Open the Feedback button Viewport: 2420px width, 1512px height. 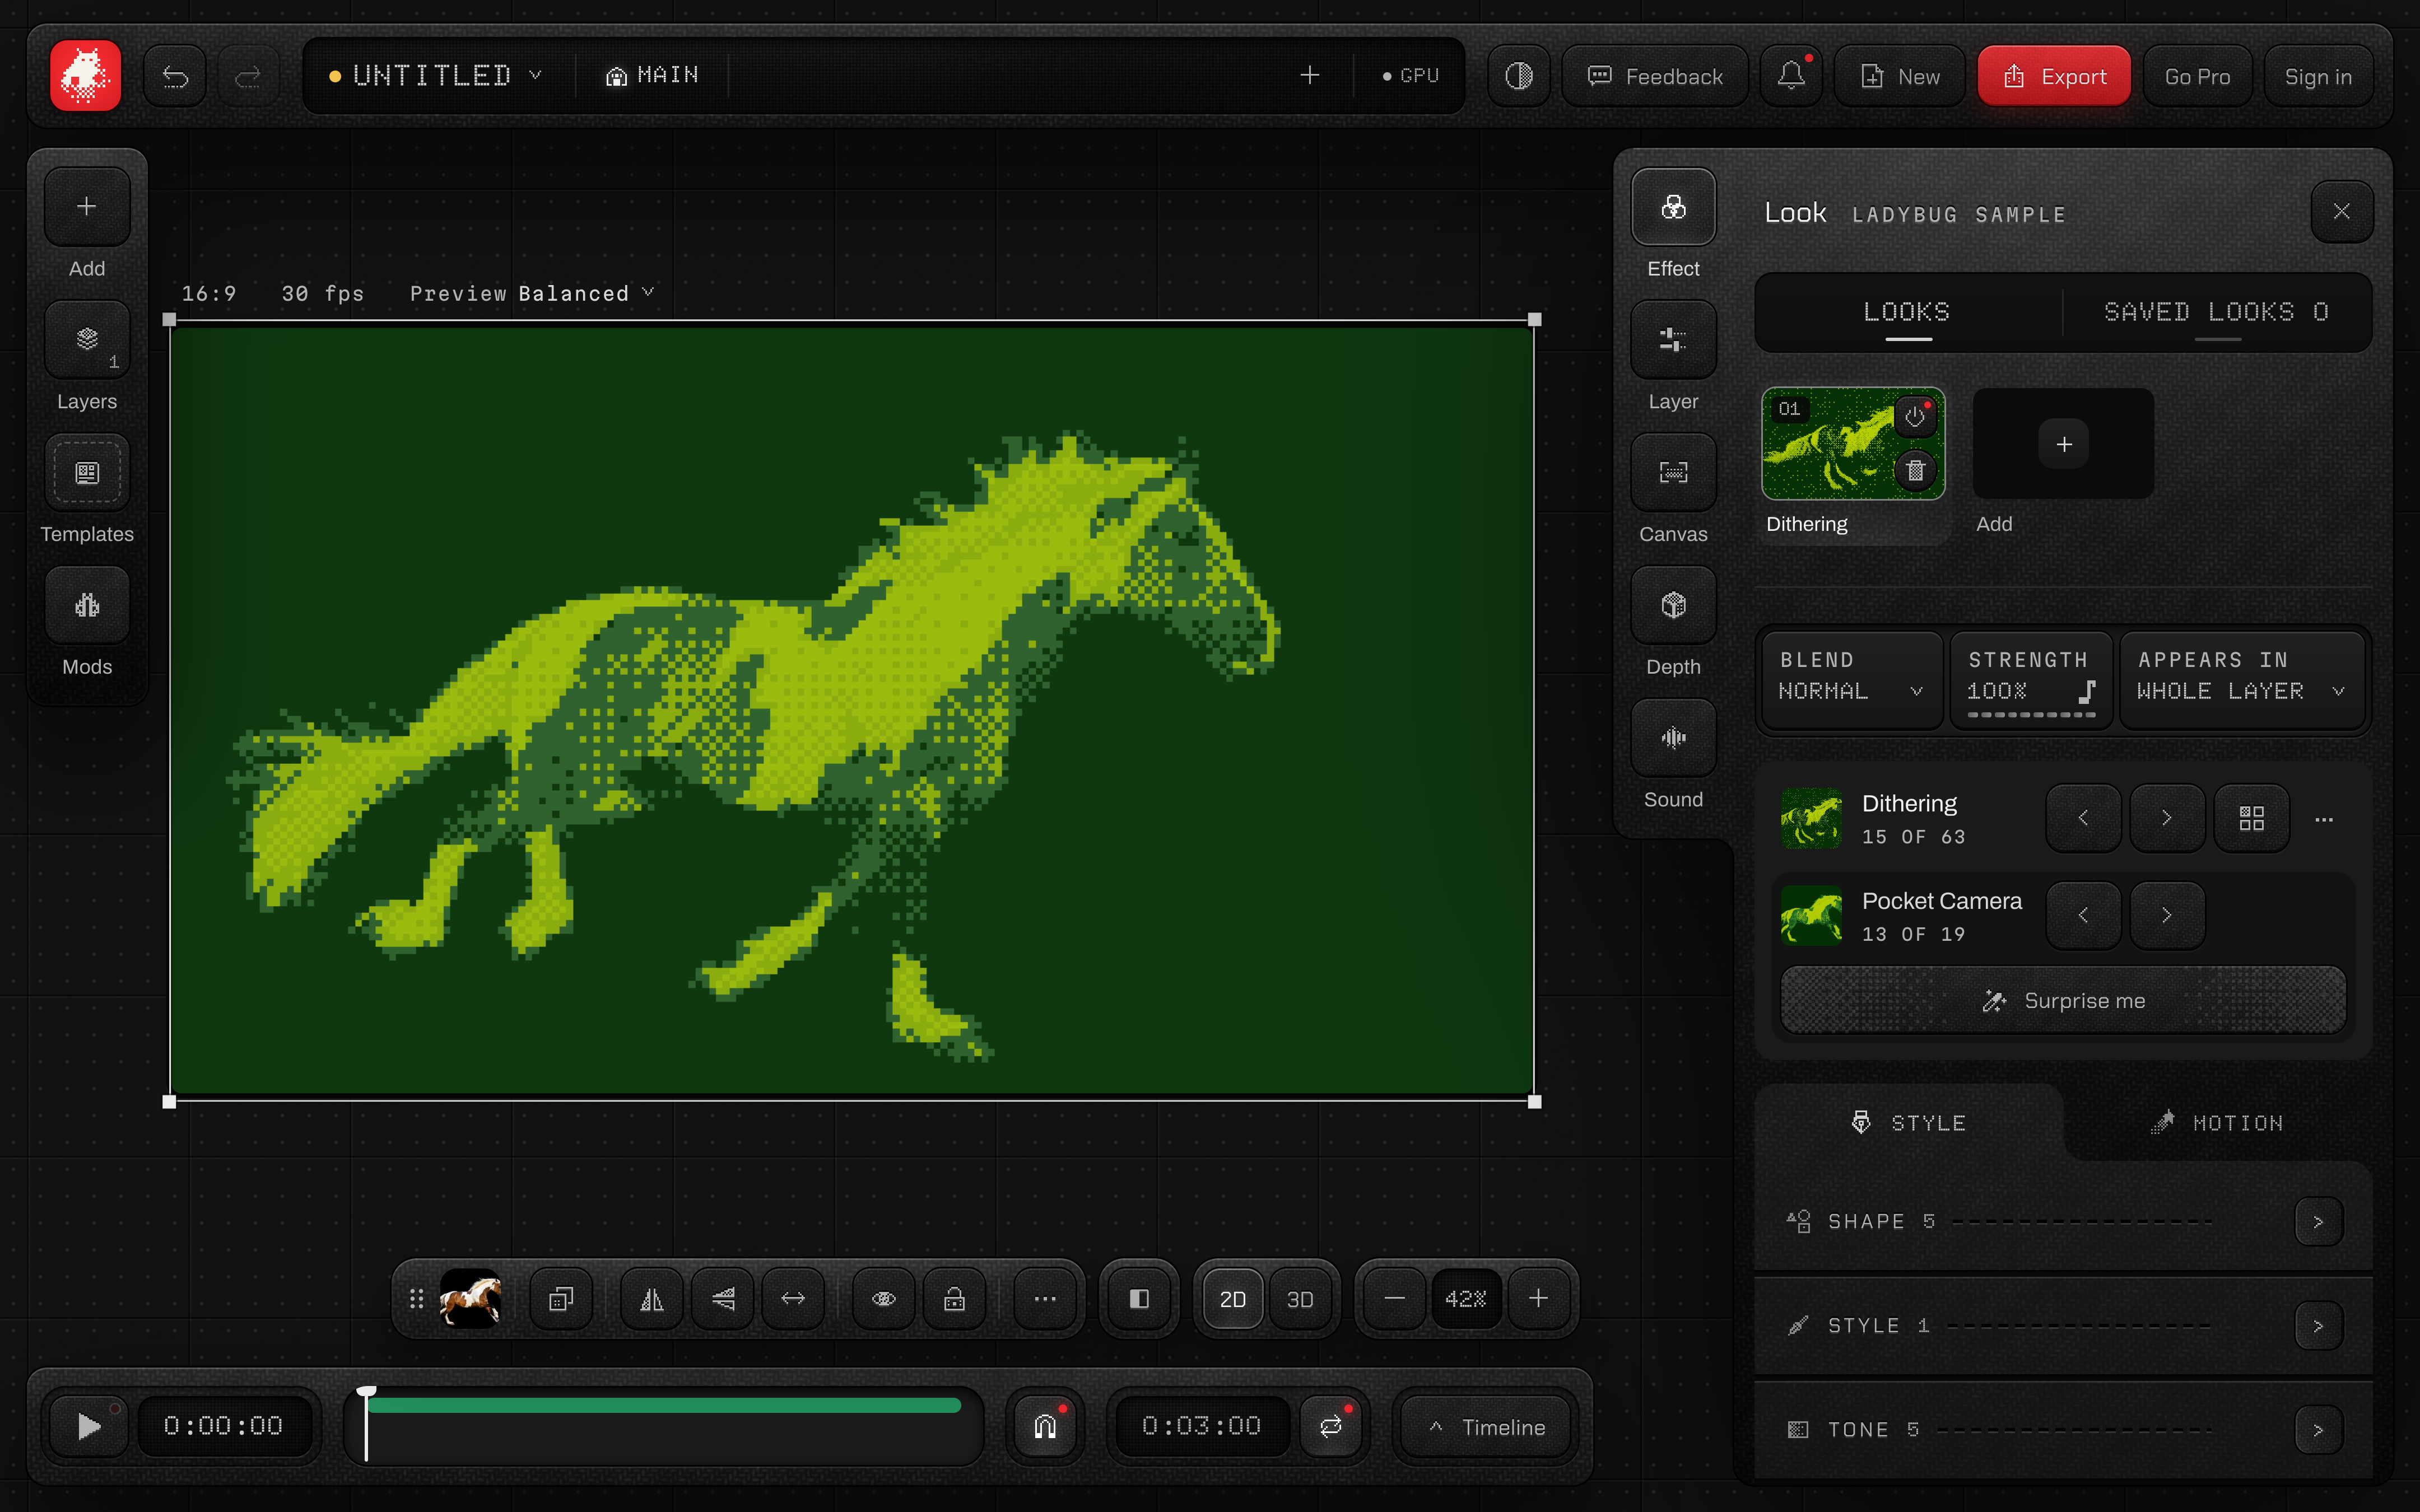click(x=1655, y=76)
